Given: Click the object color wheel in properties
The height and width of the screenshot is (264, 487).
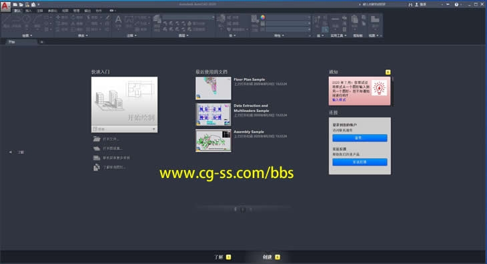Looking at the screenshot, I should click(263, 17).
